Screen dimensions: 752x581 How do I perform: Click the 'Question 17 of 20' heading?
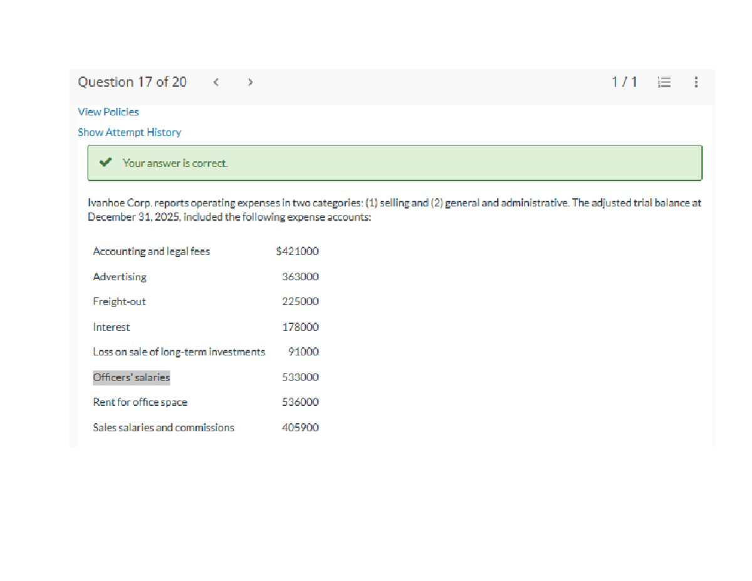coord(132,82)
